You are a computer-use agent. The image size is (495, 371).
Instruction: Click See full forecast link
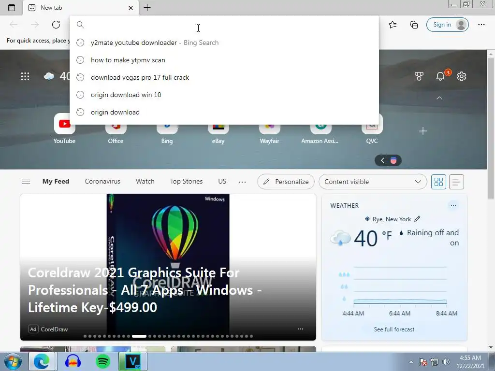[x=394, y=329]
